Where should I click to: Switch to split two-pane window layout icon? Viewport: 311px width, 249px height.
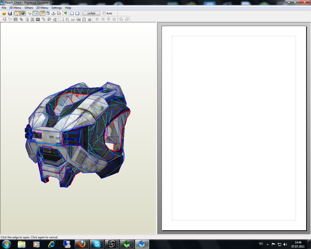[72, 13]
